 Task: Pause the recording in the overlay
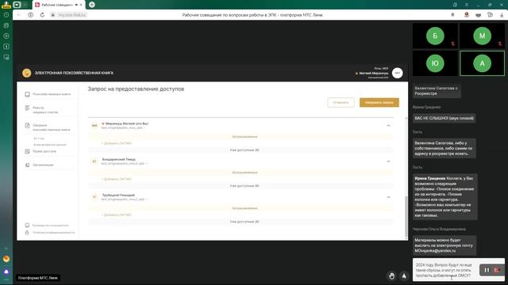(x=487, y=270)
